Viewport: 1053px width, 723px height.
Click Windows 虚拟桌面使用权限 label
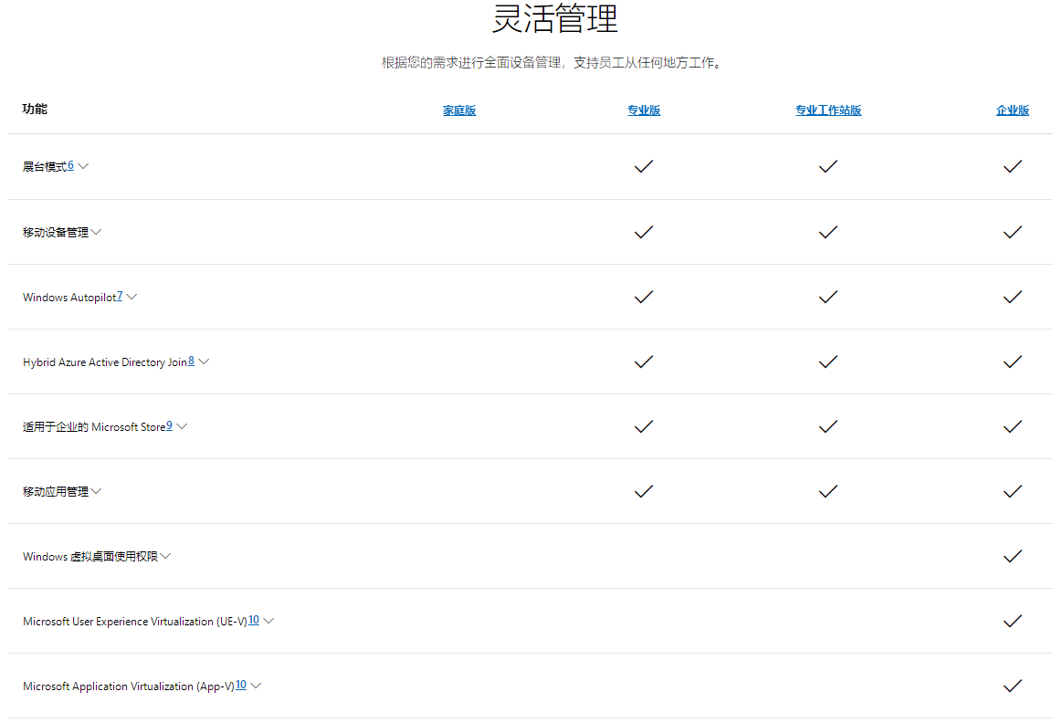[x=90, y=557]
